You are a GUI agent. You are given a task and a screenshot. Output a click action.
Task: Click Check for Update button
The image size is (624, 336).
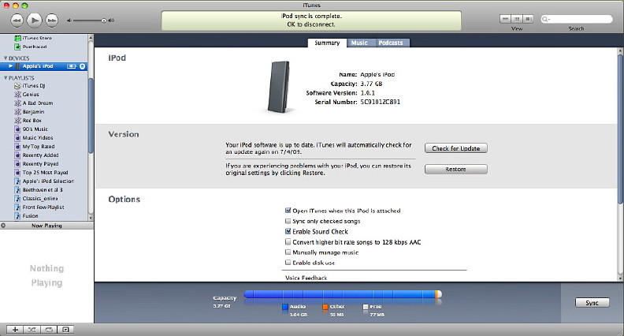click(456, 148)
